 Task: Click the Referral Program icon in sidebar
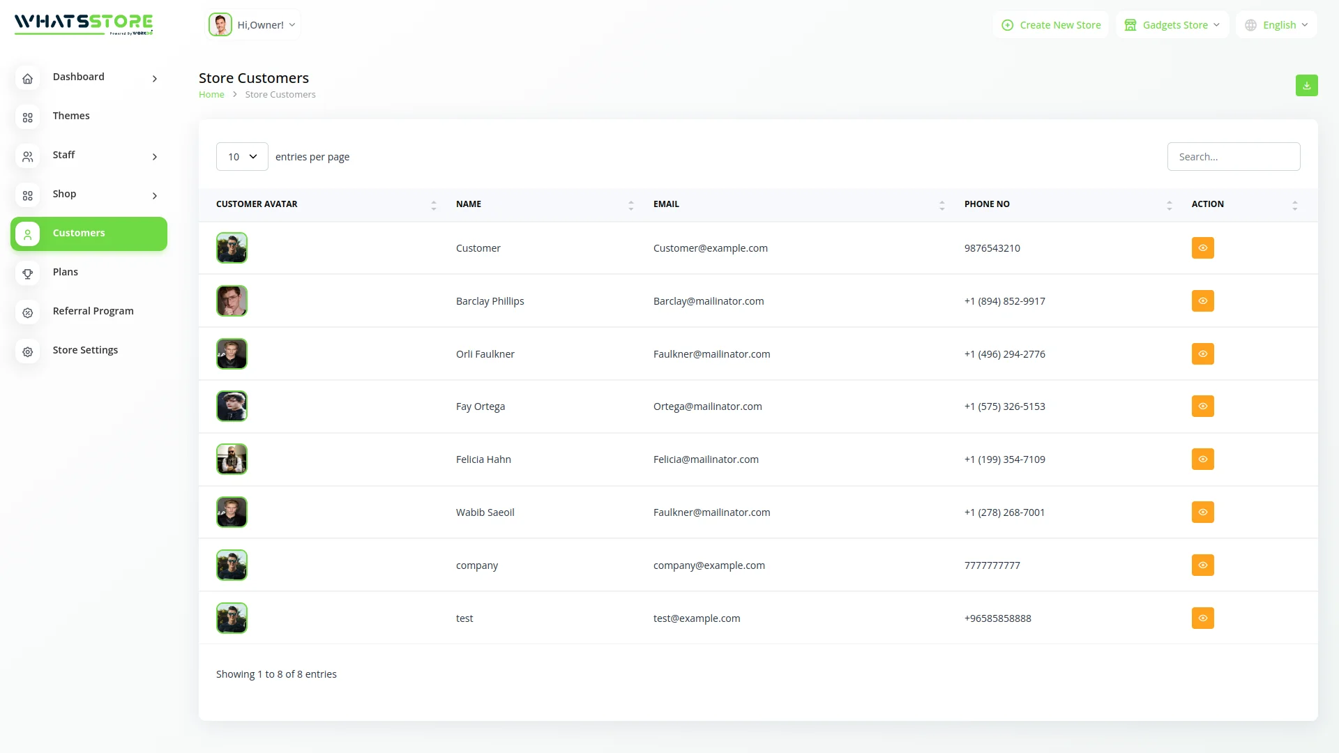tap(28, 313)
